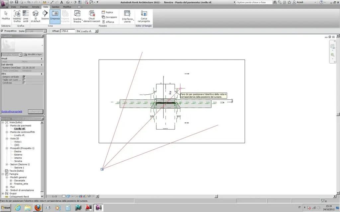The width and height of the screenshot is (340, 212).
Task: Toggle the Taglio con vuoti checkbox
Action: click(x=24, y=80)
